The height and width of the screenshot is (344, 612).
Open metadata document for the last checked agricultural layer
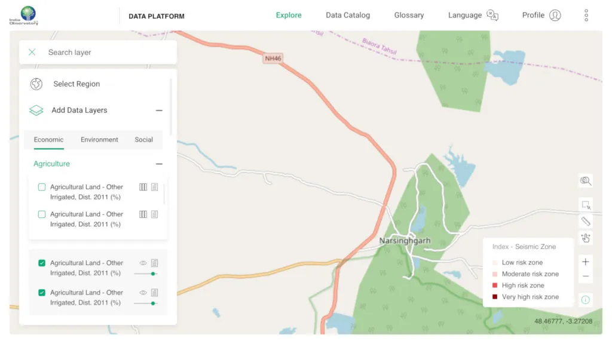point(155,293)
